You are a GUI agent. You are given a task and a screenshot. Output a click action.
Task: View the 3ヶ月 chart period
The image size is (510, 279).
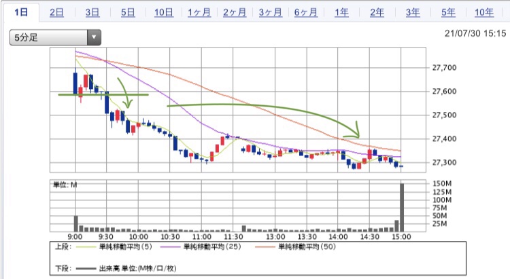(x=270, y=13)
